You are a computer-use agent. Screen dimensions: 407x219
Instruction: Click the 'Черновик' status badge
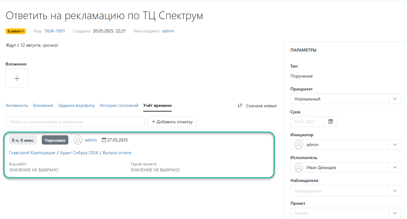[x=55, y=140]
